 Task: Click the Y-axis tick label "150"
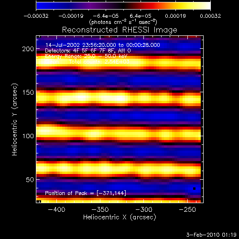pos(28,93)
